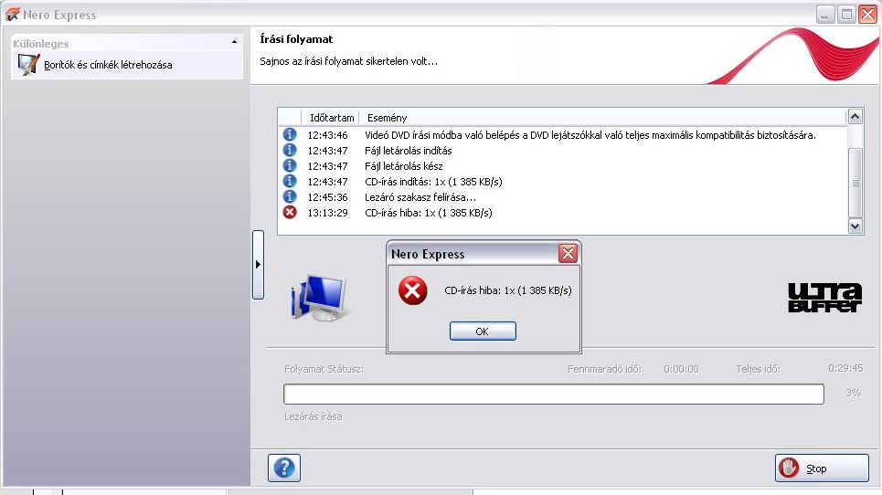Click the Sajnos az írási folyamat sikertelen message
This screenshot has height=495, width=882.
(349, 61)
